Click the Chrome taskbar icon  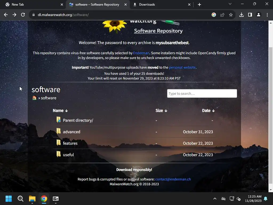[x=44, y=199]
